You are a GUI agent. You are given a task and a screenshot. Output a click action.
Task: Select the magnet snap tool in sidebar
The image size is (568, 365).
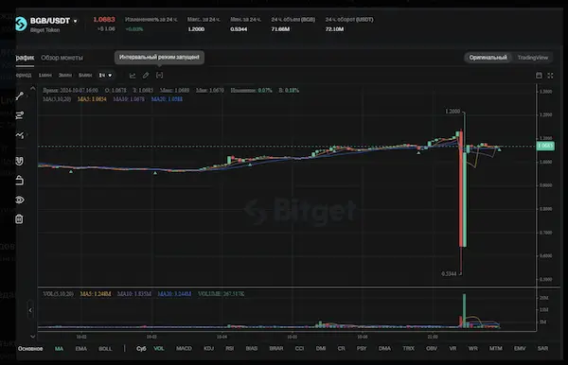point(20,161)
